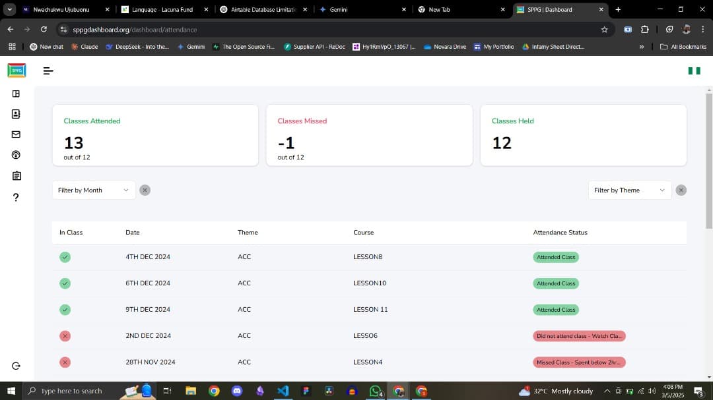Screen dimensions: 713x400
Task: Open Visual Studio Code from taskbar
Action: (283, 391)
